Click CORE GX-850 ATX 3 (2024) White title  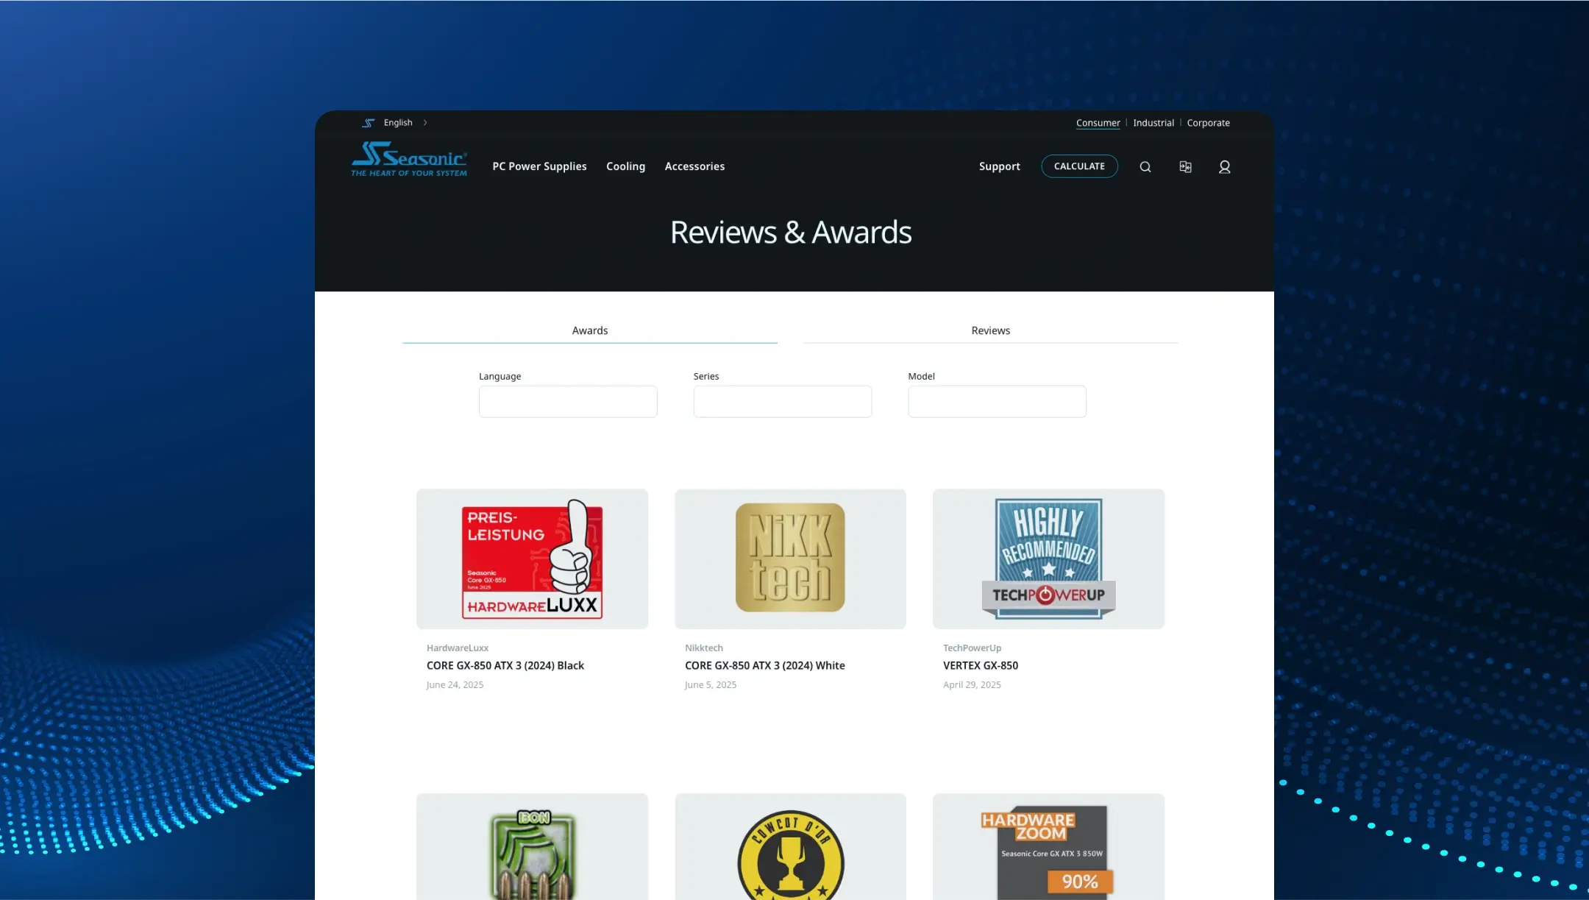(764, 665)
